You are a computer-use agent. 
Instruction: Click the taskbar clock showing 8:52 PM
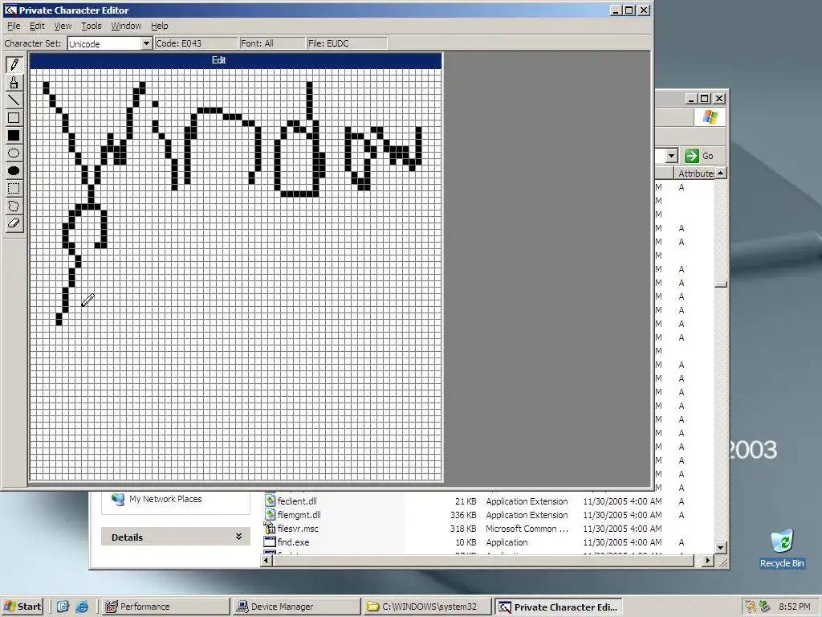click(x=794, y=607)
